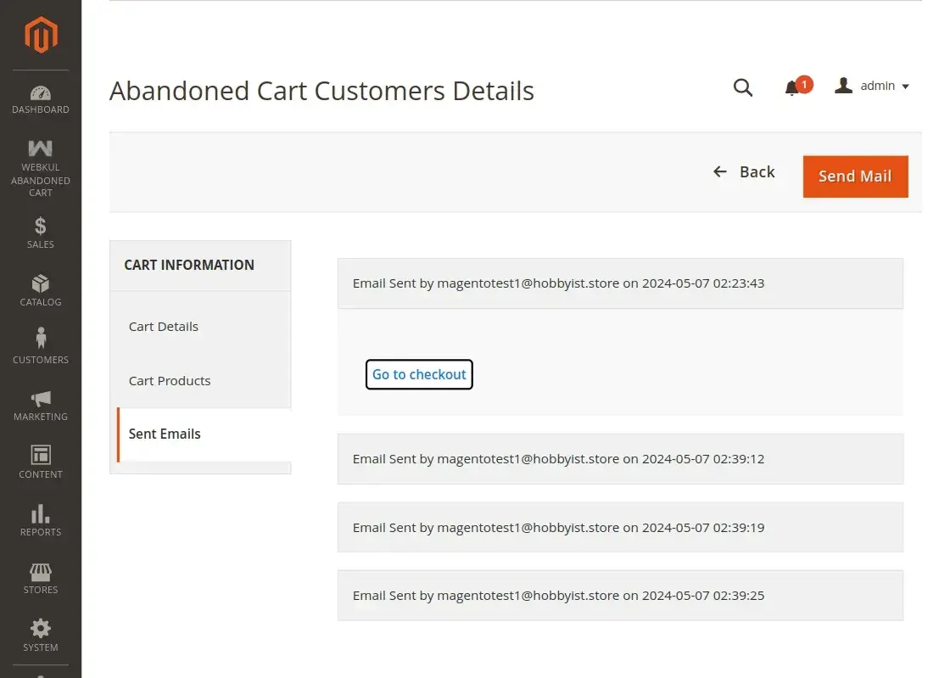Screen dimensions: 950x678
Task: Open the Reports menu
Action: [x=40, y=518]
